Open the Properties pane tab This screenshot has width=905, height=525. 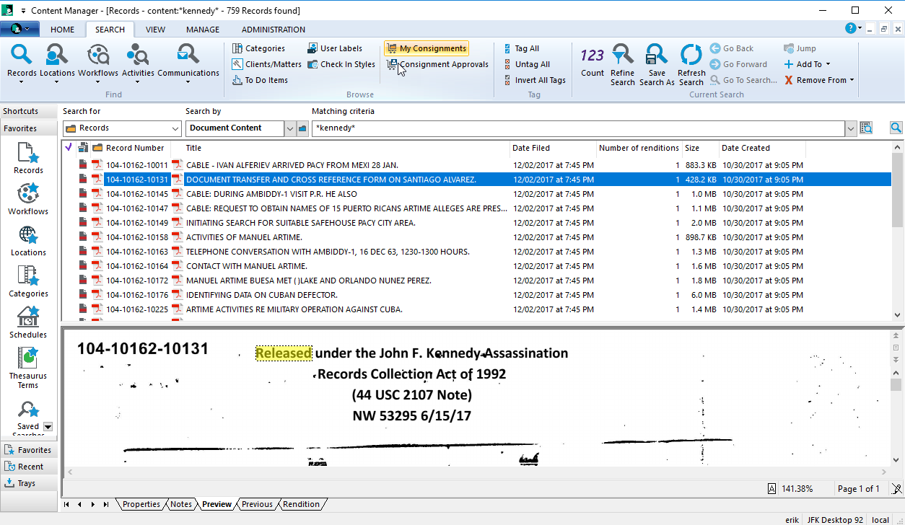[141, 504]
